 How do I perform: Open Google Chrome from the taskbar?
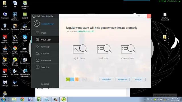(x=22, y=99)
